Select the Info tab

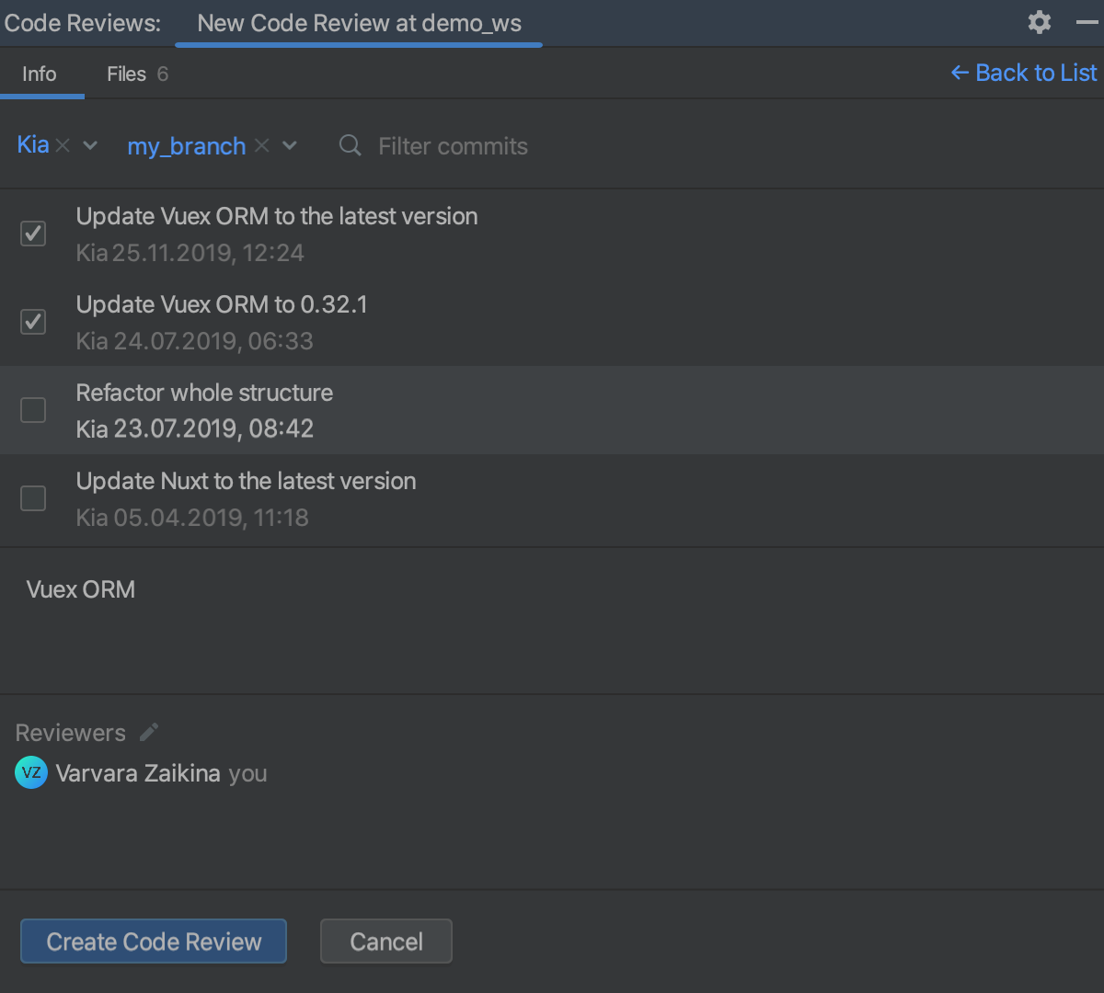37,74
